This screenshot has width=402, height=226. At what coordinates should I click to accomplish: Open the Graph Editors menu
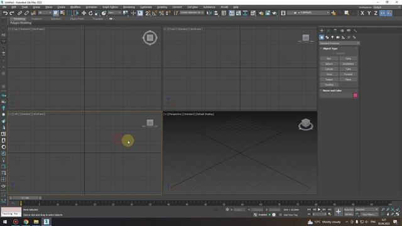pos(111,7)
